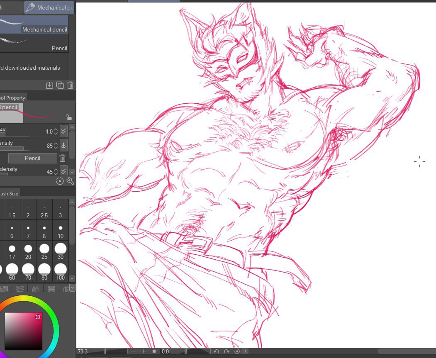436x358 pixels.
Task: Select the Pencil sub tool
Action: click(x=34, y=43)
